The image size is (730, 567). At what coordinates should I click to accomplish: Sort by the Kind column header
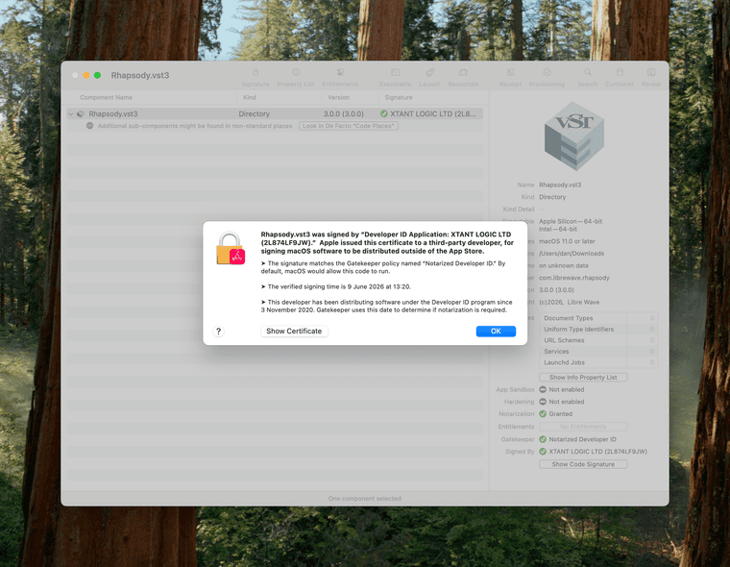coord(250,97)
